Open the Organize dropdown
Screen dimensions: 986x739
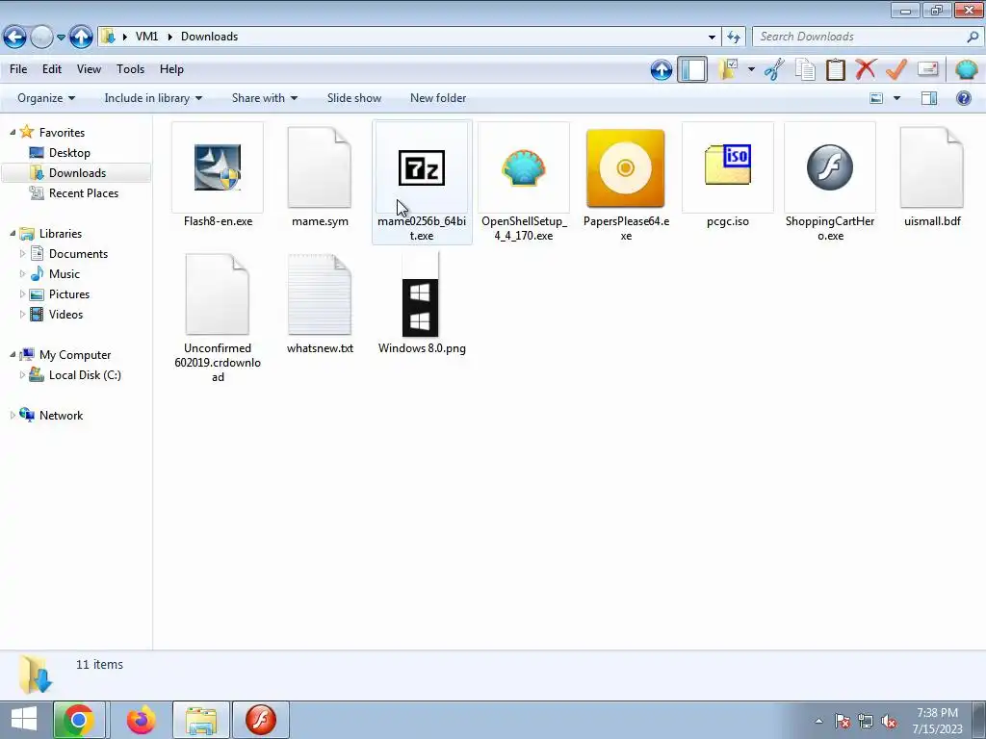point(46,98)
